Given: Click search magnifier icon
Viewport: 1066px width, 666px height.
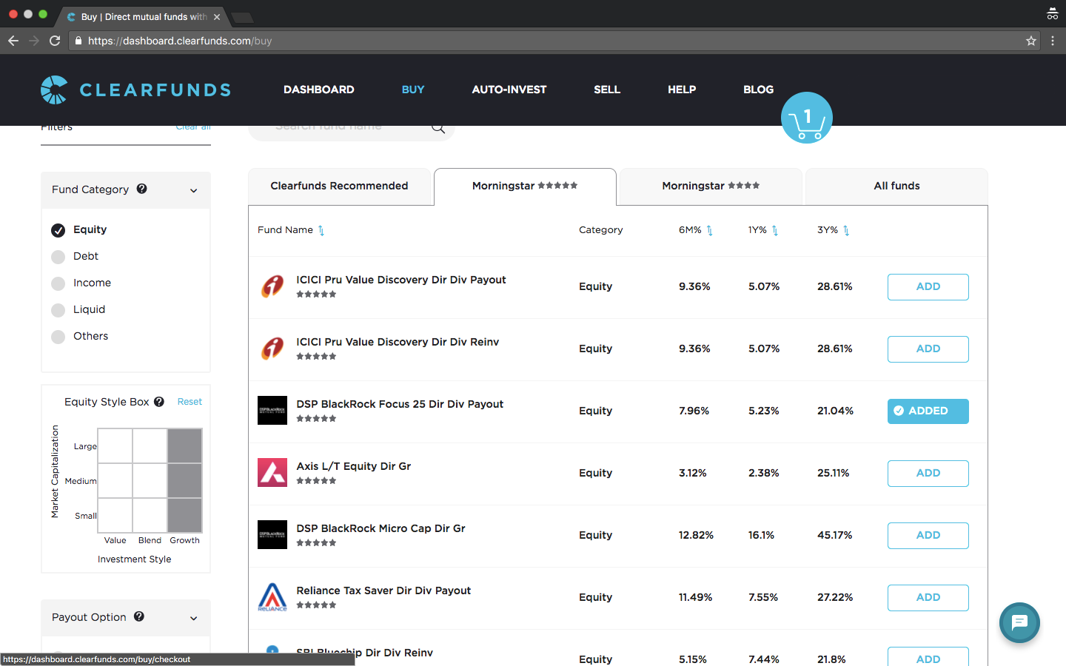Looking at the screenshot, I should 438,128.
